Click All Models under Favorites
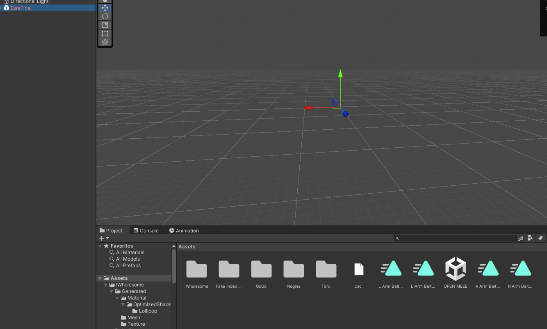This screenshot has width=547, height=329. (x=128, y=259)
